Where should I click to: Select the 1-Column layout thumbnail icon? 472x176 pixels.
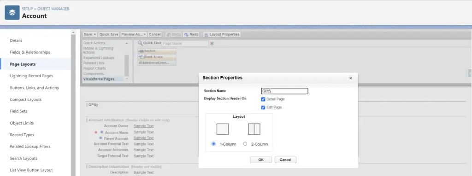click(223, 129)
